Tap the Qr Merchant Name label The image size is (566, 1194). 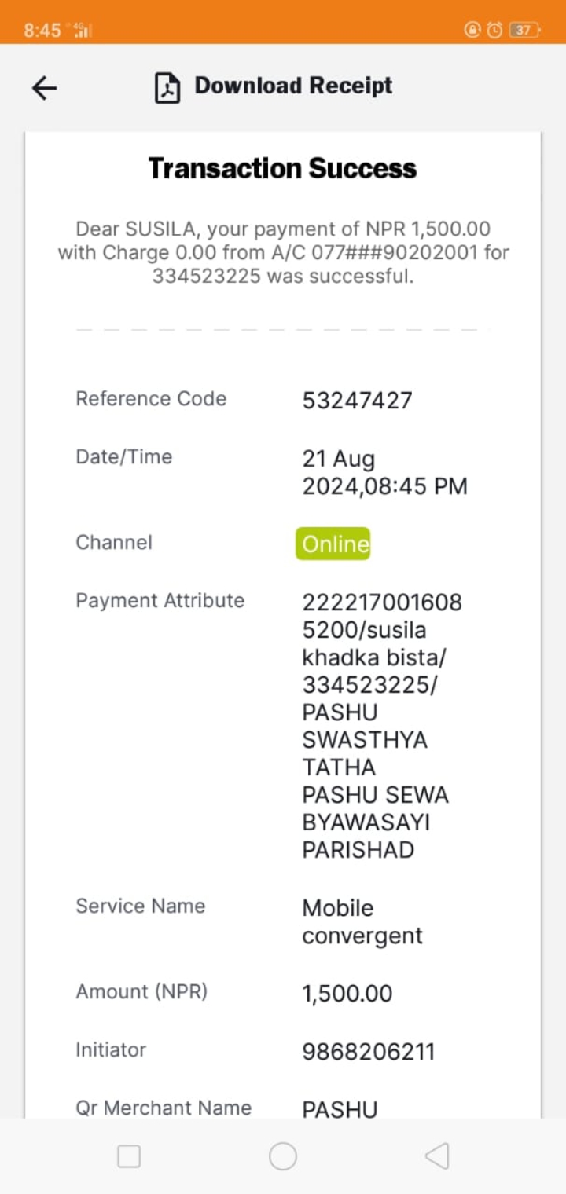[164, 1108]
